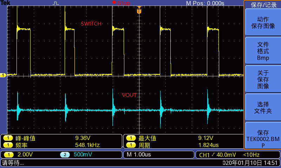Click channel 1 badge beside 峰-峰值

8,138
